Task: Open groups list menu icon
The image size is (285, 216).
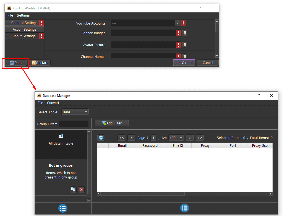Action: tap(63, 208)
